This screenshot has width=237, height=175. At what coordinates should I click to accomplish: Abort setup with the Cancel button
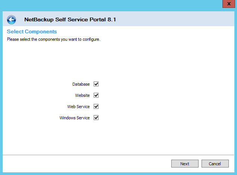point(215,164)
